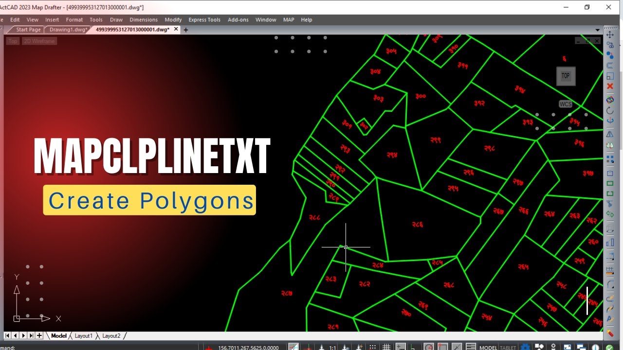Viewport: 623px width, 350px height.
Task: Switch to the Drawing1.dwg tab
Action: [68, 30]
